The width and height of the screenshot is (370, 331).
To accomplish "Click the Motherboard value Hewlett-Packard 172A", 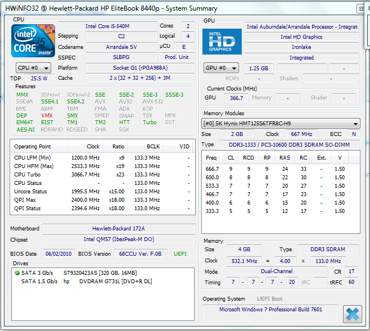I will [x=119, y=229].
